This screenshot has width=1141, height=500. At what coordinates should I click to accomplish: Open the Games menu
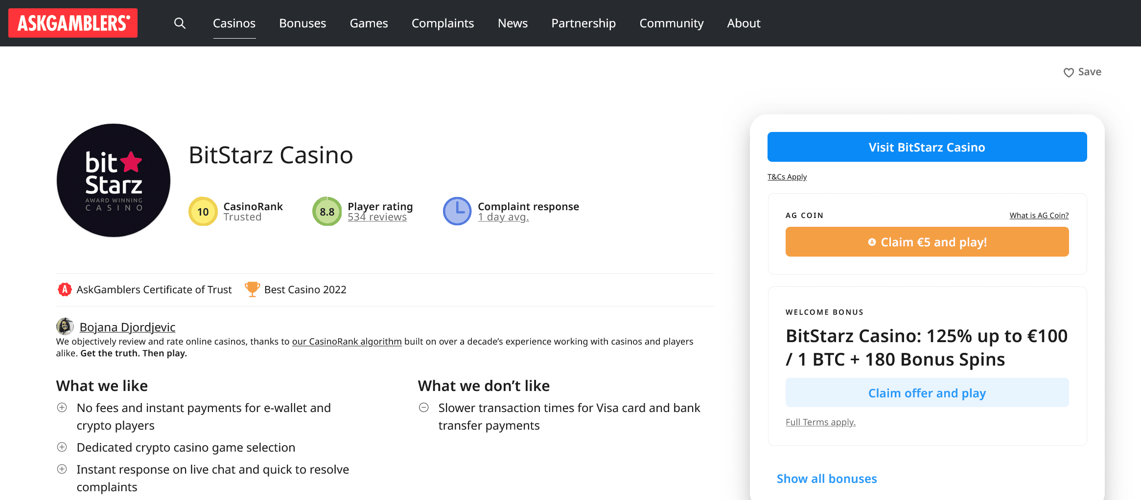coord(369,23)
